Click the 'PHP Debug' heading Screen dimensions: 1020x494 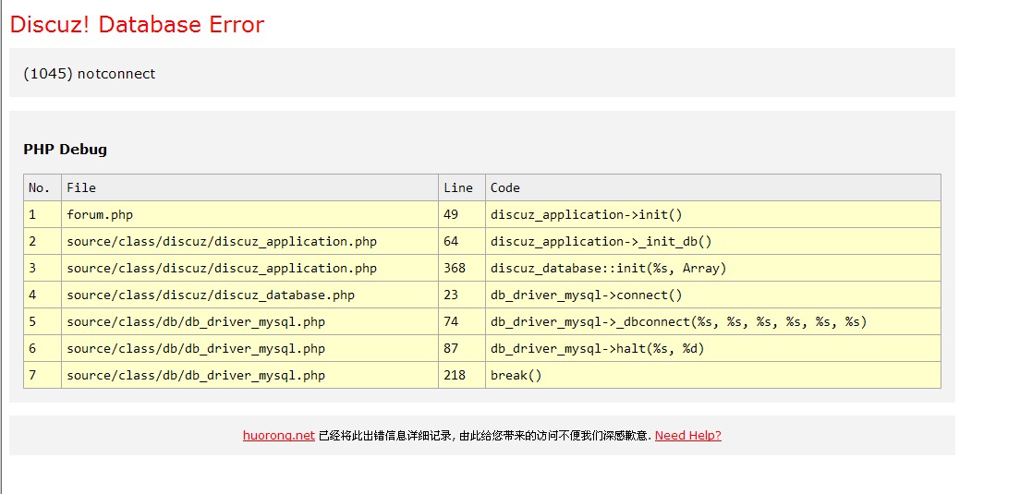coord(65,150)
